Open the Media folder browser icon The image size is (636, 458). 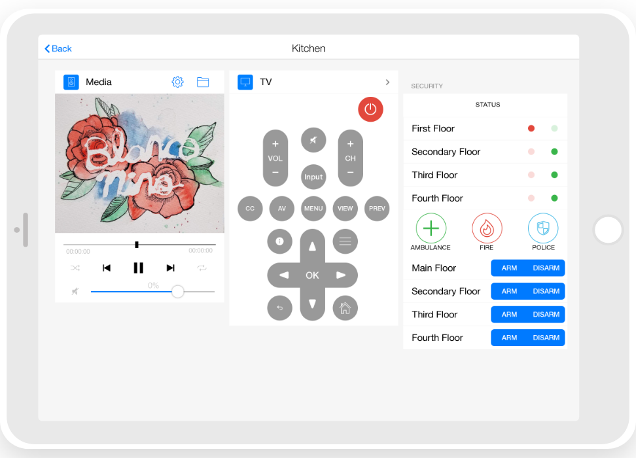[x=203, y=82]
